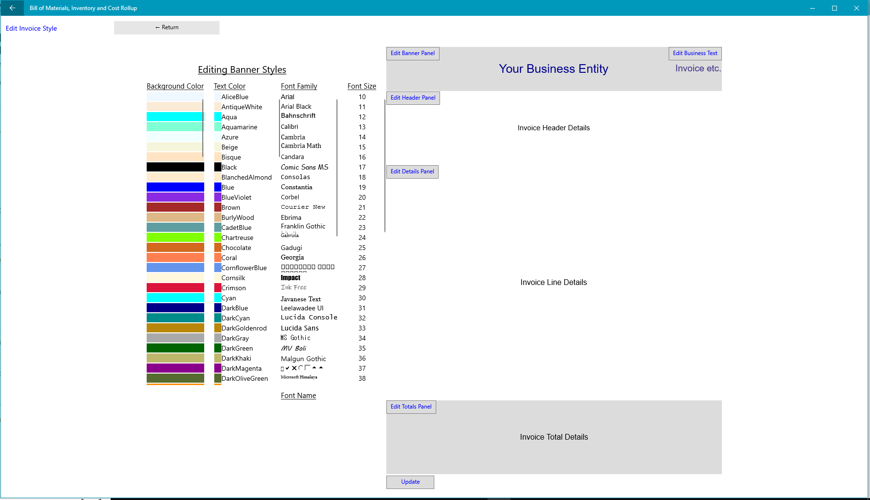Minimize the application window
Image resolution: width=870 pixels, height=500 pixels.
point(812,8)
